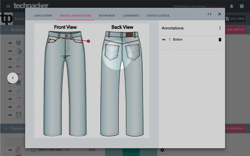The height and width of the screenshot is (156, 250).
Task: Open the jeans sketch thumbnail in list
Action: (x=19, y=115)
